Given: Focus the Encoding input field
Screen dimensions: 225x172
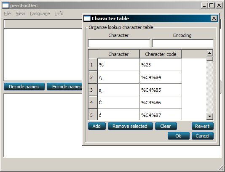Looking at the screenshot, I should (183, 43).
